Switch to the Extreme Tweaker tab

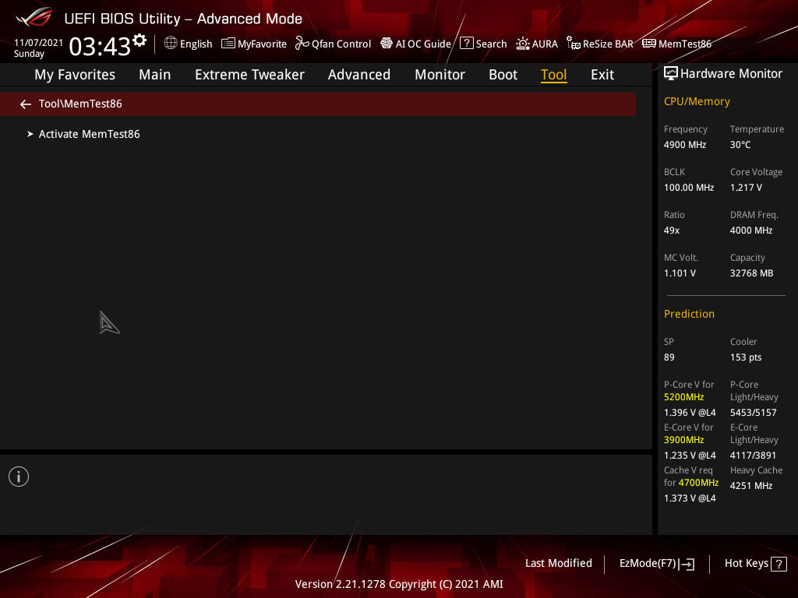[x=249, y=74]
